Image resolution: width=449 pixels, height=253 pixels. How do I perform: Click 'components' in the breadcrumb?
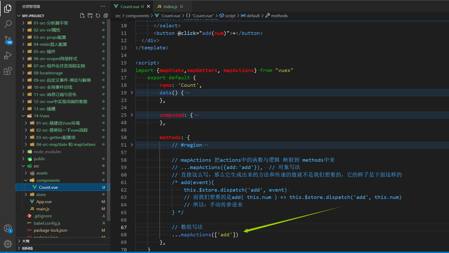coord(137,16)
